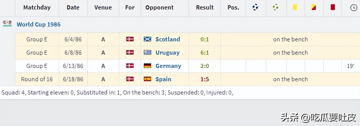Open the 1:5 result against Spain
Image resolution: width=360 pixels, height=126 pixels.
click(x=204, y=79)
